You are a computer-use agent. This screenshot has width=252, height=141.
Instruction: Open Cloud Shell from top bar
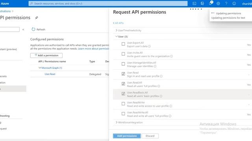[194, 4]
